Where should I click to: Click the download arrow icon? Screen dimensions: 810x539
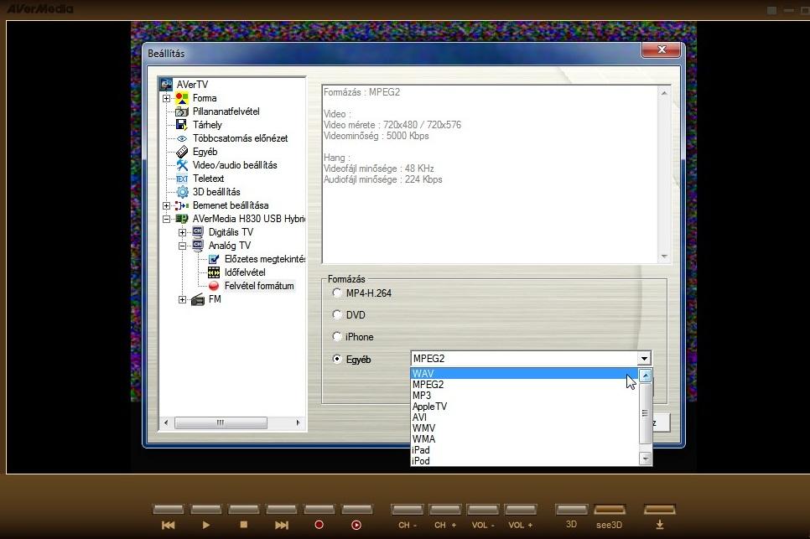[660, 525]
